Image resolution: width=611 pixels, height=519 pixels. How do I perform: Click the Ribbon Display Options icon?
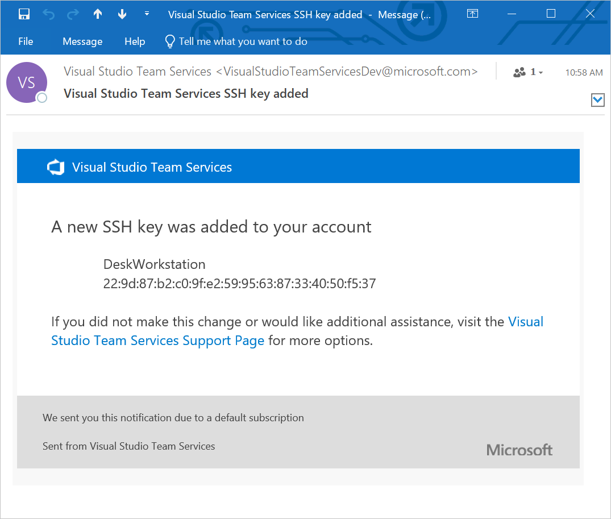pyautogui.click(x=472, y=14)
